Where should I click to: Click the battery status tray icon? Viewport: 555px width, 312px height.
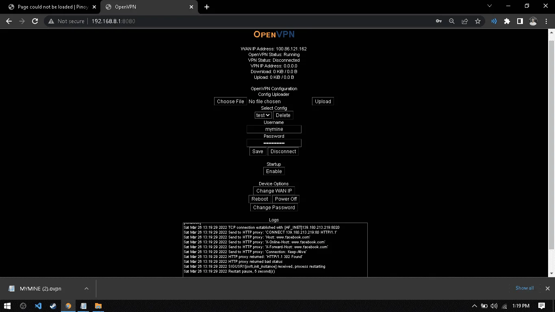coord(484,306)
